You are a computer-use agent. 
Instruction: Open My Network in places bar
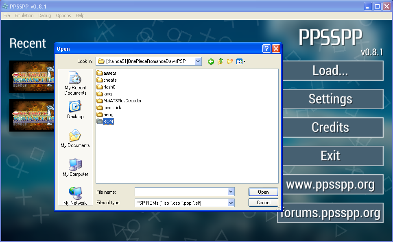pyautogui.click(x=75, y=196)
